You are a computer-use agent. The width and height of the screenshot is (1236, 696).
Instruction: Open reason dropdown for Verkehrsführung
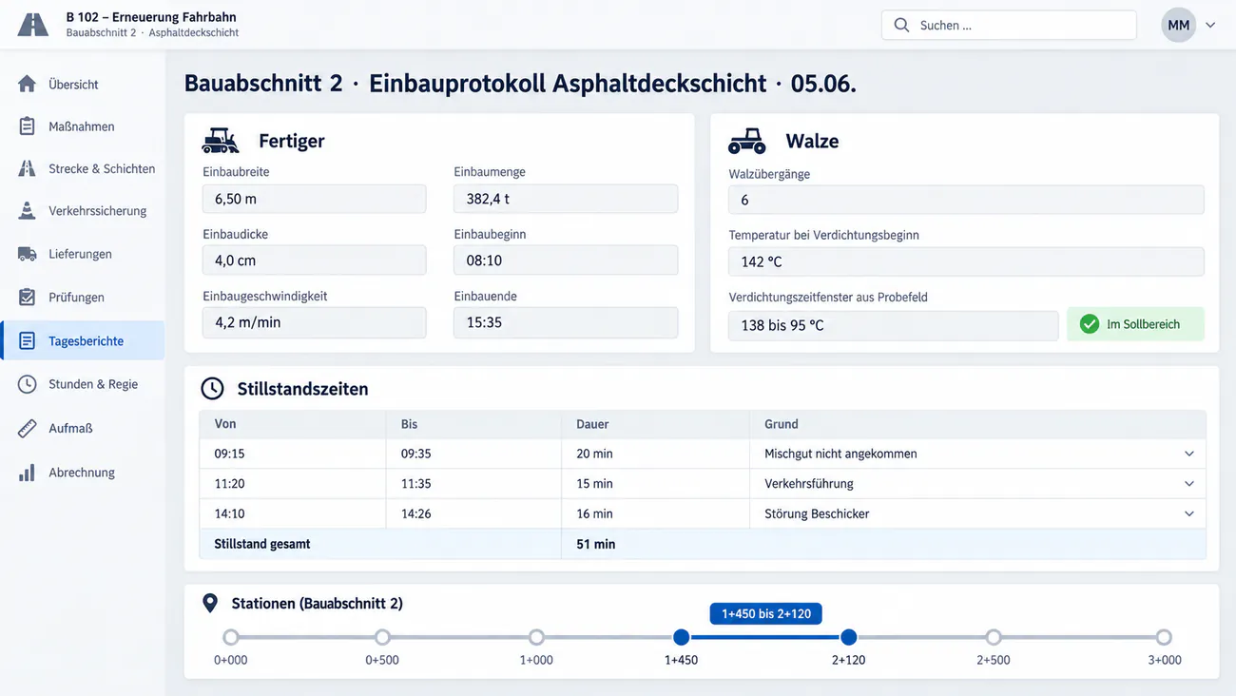(x=1188, y=484)
